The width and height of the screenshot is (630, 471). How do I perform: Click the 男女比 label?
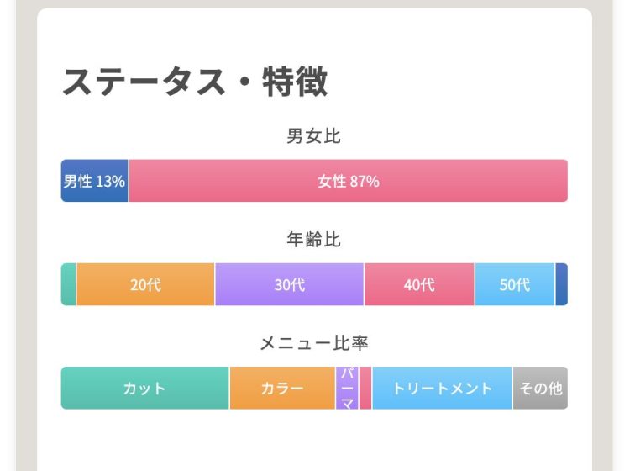(314, 136)
